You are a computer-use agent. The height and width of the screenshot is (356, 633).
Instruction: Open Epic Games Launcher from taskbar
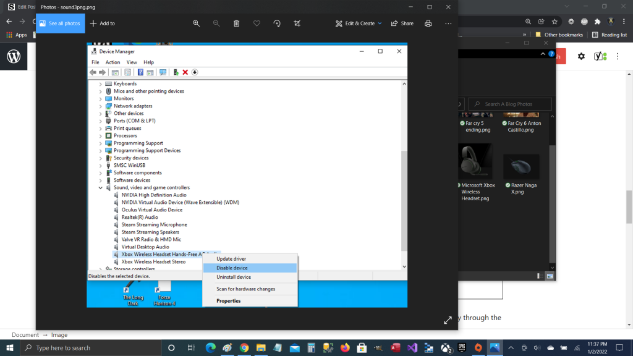tap(462, 347)
